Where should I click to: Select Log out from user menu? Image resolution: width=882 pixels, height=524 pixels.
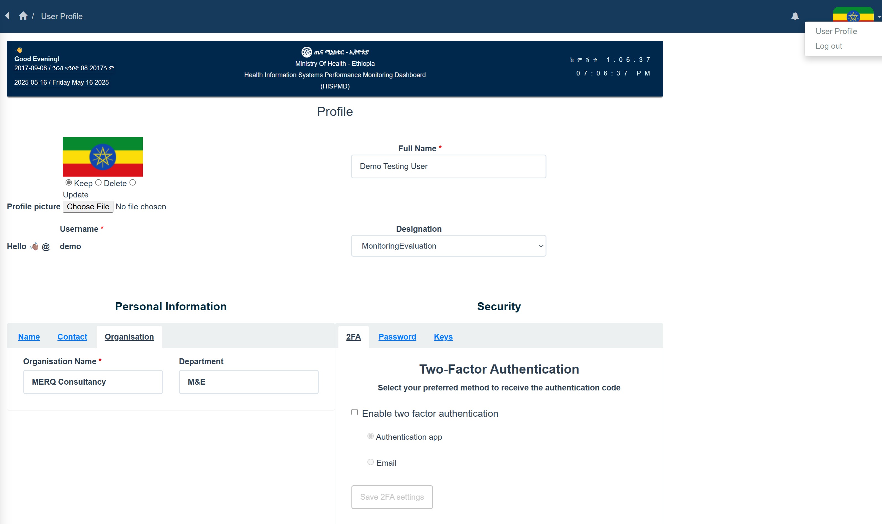click(x=828, y=46)
